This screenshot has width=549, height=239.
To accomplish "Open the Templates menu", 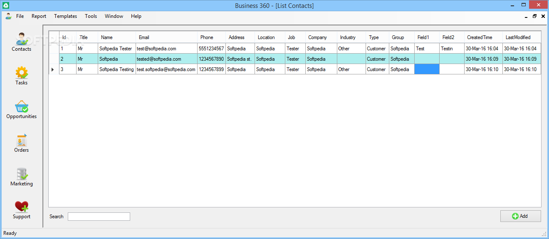I will (x=65, y=16).
